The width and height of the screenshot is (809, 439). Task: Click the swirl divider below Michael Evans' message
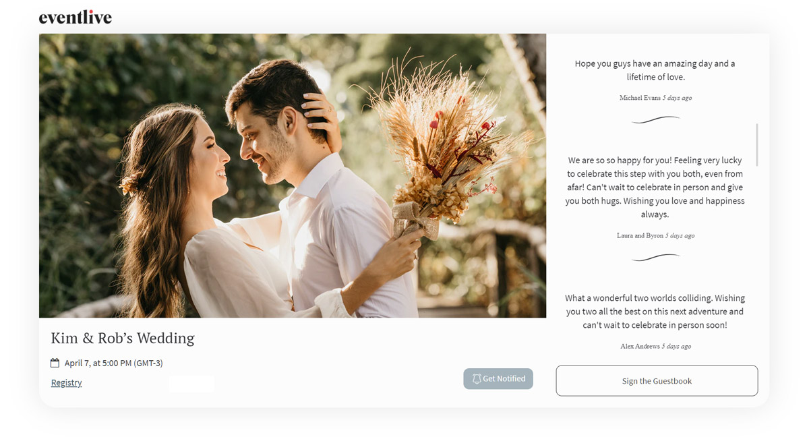[655, 120]
